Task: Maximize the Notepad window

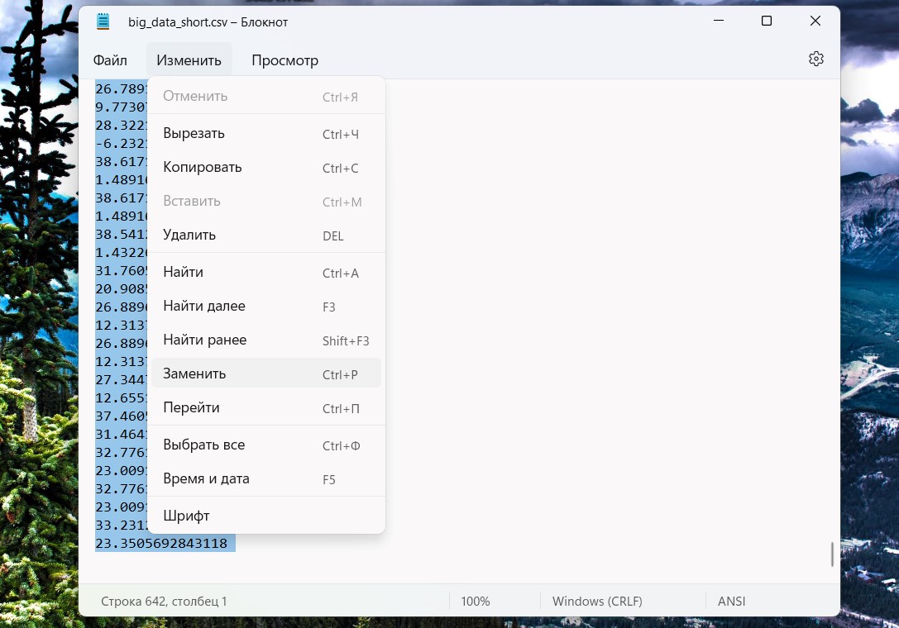Action: point(767,21)
